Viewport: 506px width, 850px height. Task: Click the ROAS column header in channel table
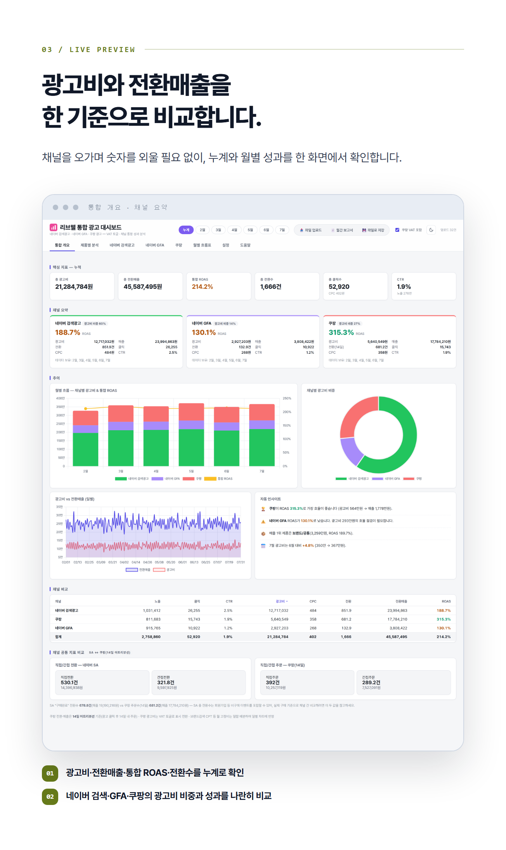point(446,601)
